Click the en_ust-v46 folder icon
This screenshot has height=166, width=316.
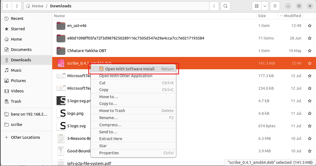click(x=61, y=26)
